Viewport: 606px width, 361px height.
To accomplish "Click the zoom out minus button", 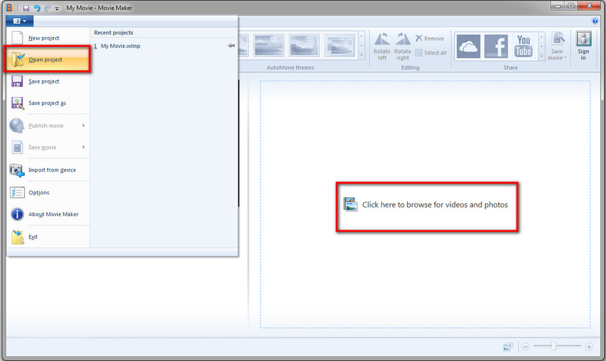I will click(525, 347).
